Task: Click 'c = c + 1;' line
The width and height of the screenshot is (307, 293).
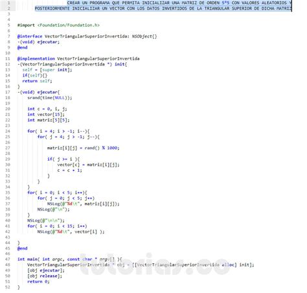Action: click(x=69, y=170)
